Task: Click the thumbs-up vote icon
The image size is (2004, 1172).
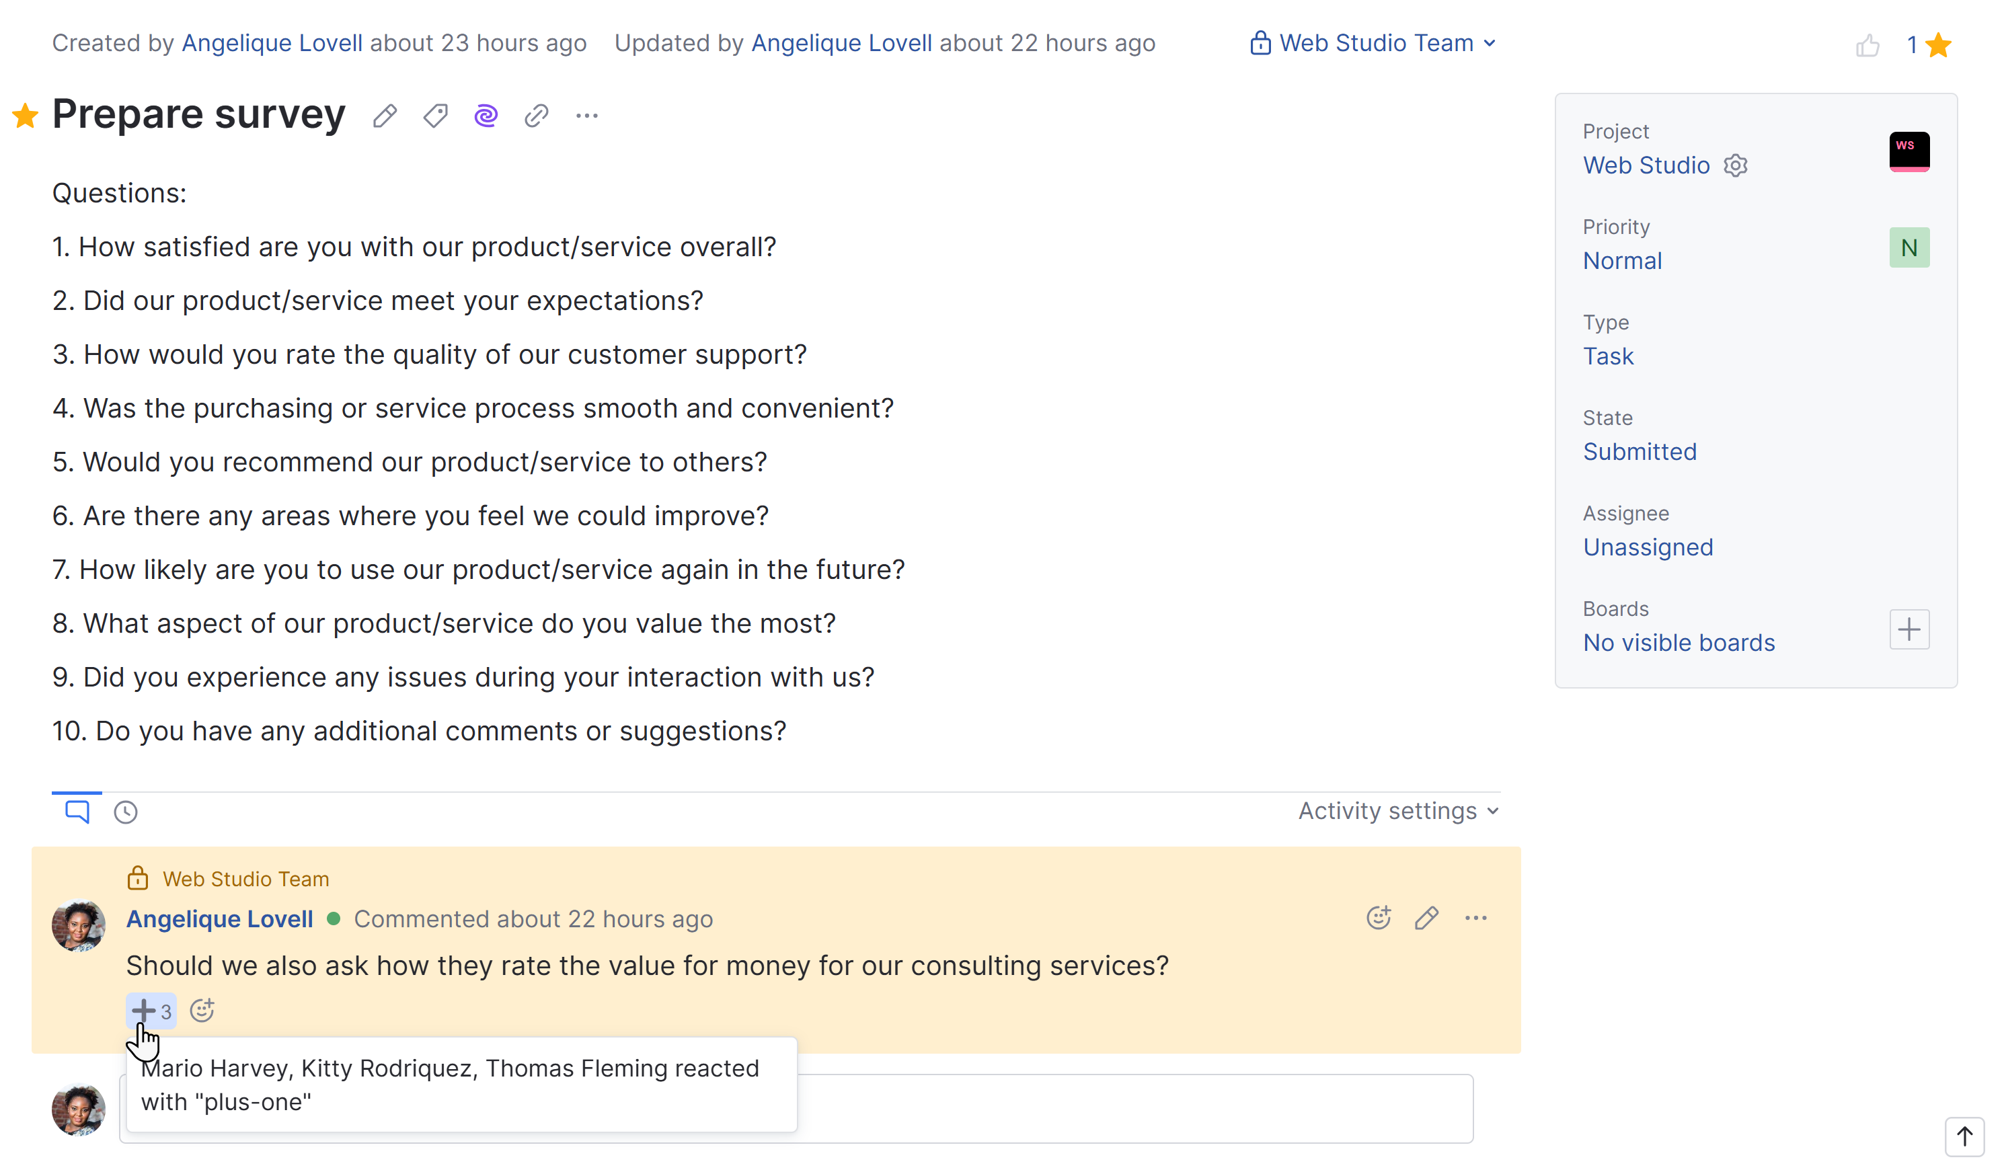Action: click(1867, 45)
